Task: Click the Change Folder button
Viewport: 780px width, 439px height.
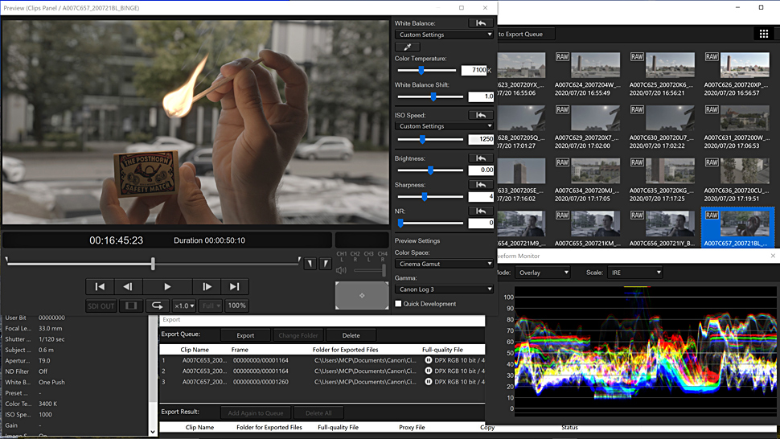Action: point(298,335)
